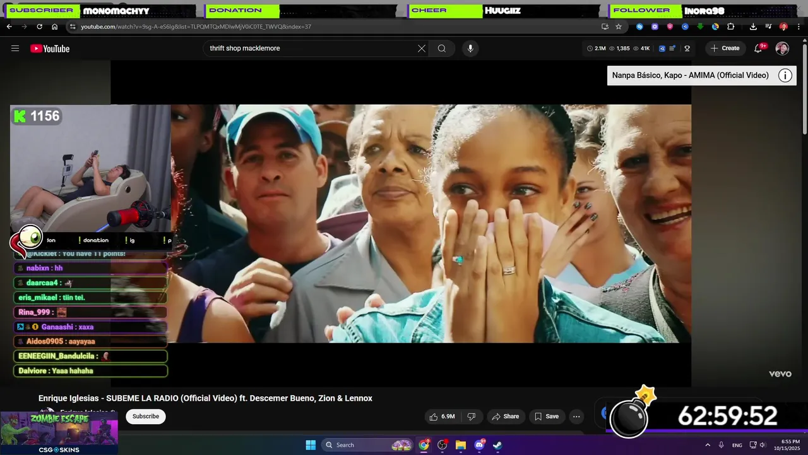Screen dimensions: 808x455
Task: Click the chat message 'tiin tei.'
Action: tap(90, 298)
